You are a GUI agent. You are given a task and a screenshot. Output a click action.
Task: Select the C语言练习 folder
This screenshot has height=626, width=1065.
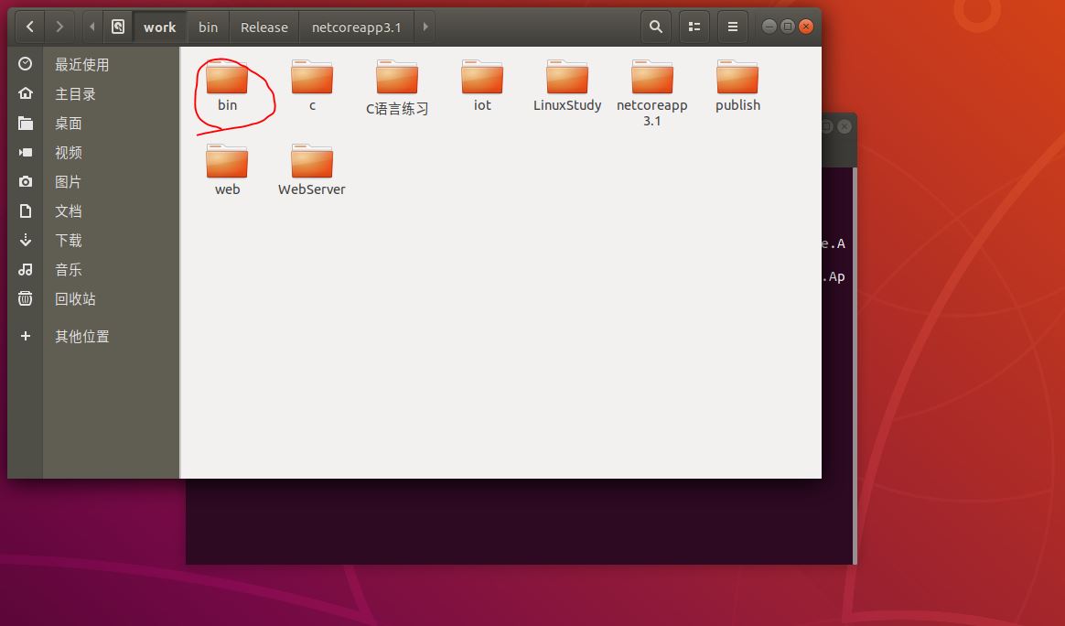coord(396,82)
